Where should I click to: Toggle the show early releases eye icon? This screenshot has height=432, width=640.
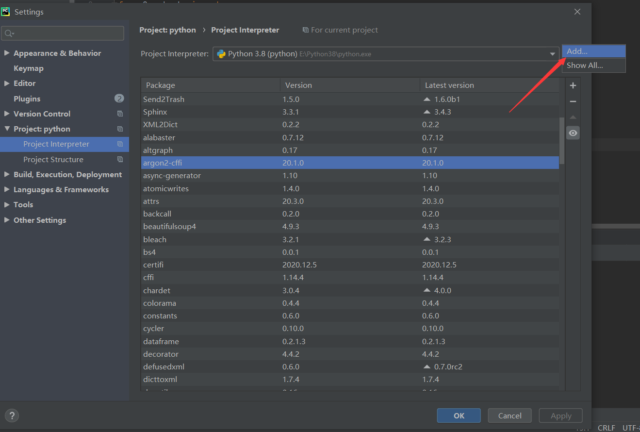pyautogui.click(x=573, y=133)
